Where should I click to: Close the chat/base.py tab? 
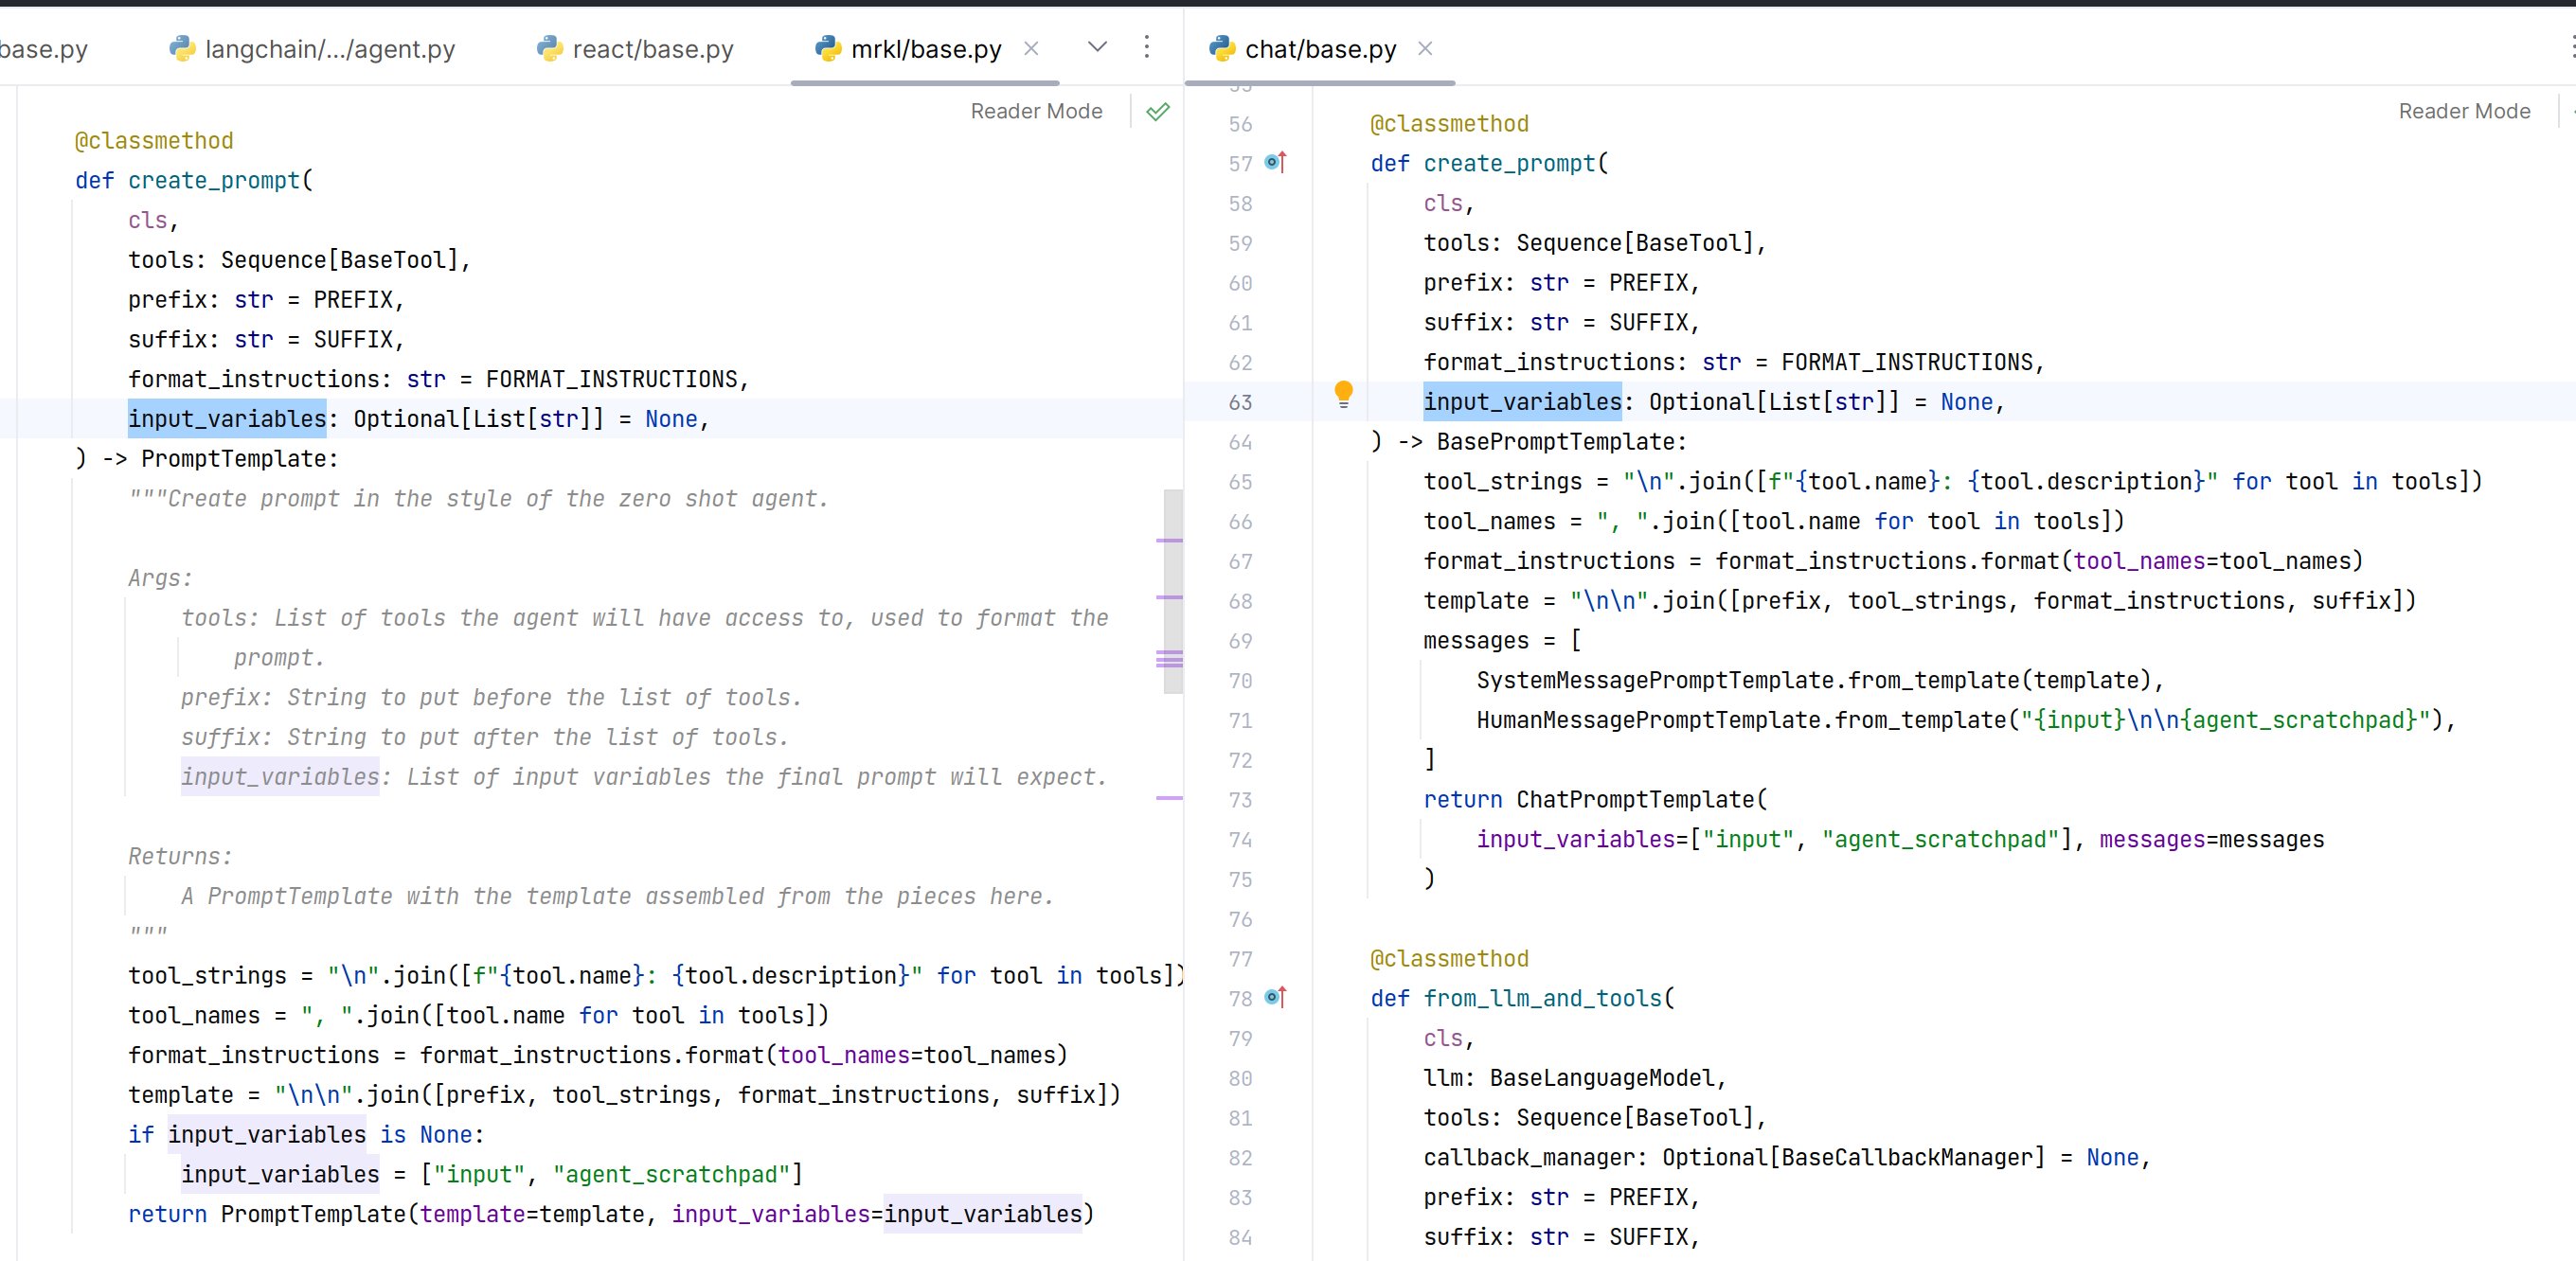(x=1425, y=48)
